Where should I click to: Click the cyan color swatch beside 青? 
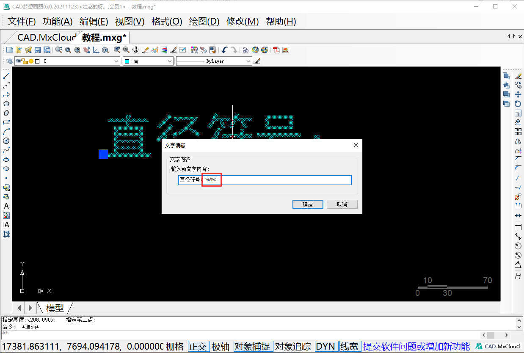click(x=127, y=61)
